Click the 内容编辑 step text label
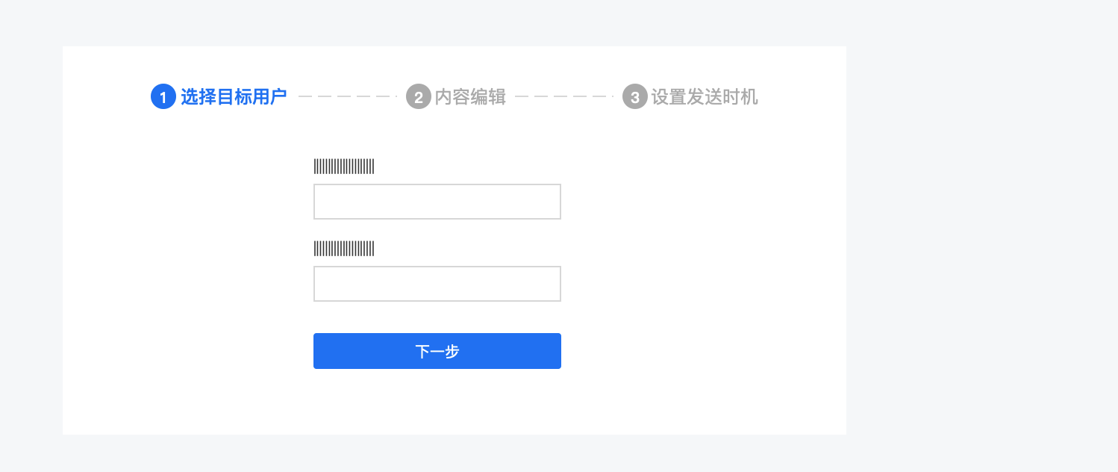This screenshot has width=1118, height=472. tap(471, 97)
